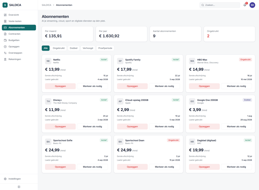This screenshot has width=259, height=190.
Task: Go to Overzicht in sidebar
Action: coord(19,15)
